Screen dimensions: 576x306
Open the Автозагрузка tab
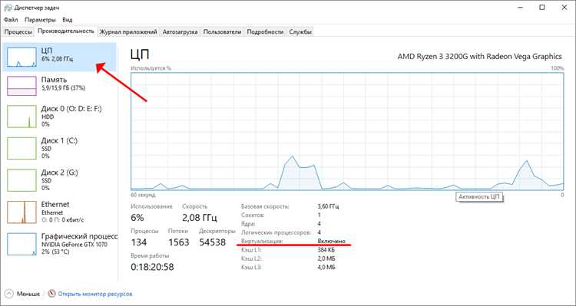coord(180,32)
